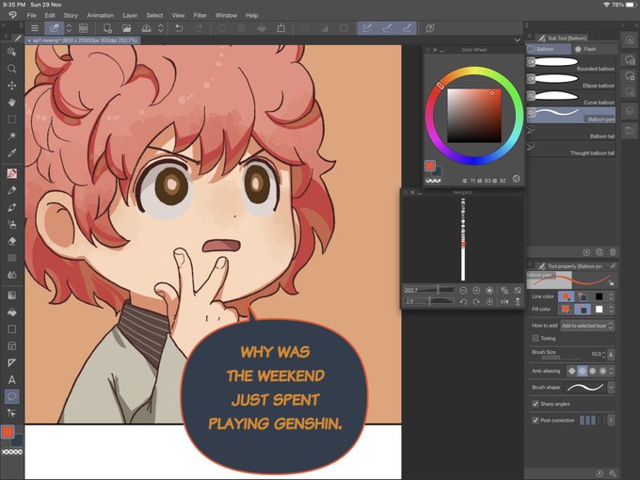Select the rectangle Selection area tool
The width and height of the screenshot is (640, 480).
pyautogui.click(x=12, y=120)
